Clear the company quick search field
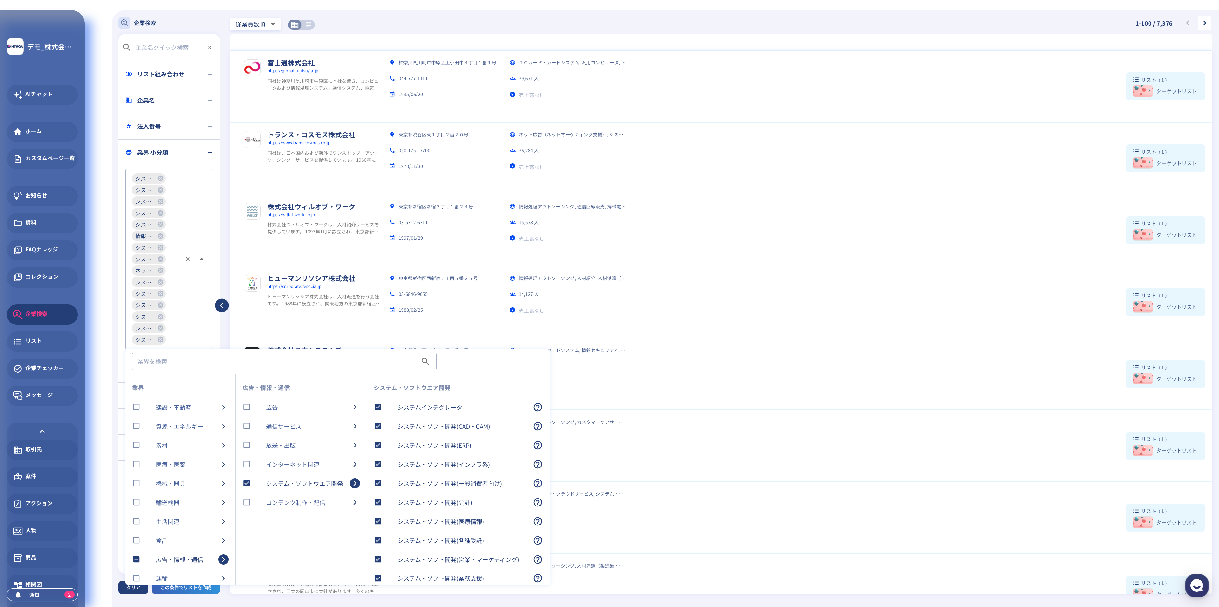 pyautogui.click(x=210, y=47)
